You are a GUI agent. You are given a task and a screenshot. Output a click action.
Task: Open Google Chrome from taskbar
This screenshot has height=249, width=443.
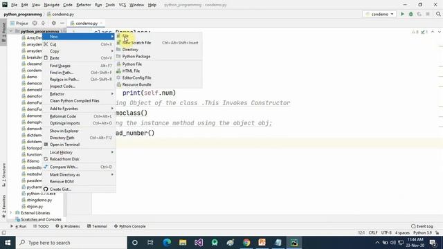point(246,243)
